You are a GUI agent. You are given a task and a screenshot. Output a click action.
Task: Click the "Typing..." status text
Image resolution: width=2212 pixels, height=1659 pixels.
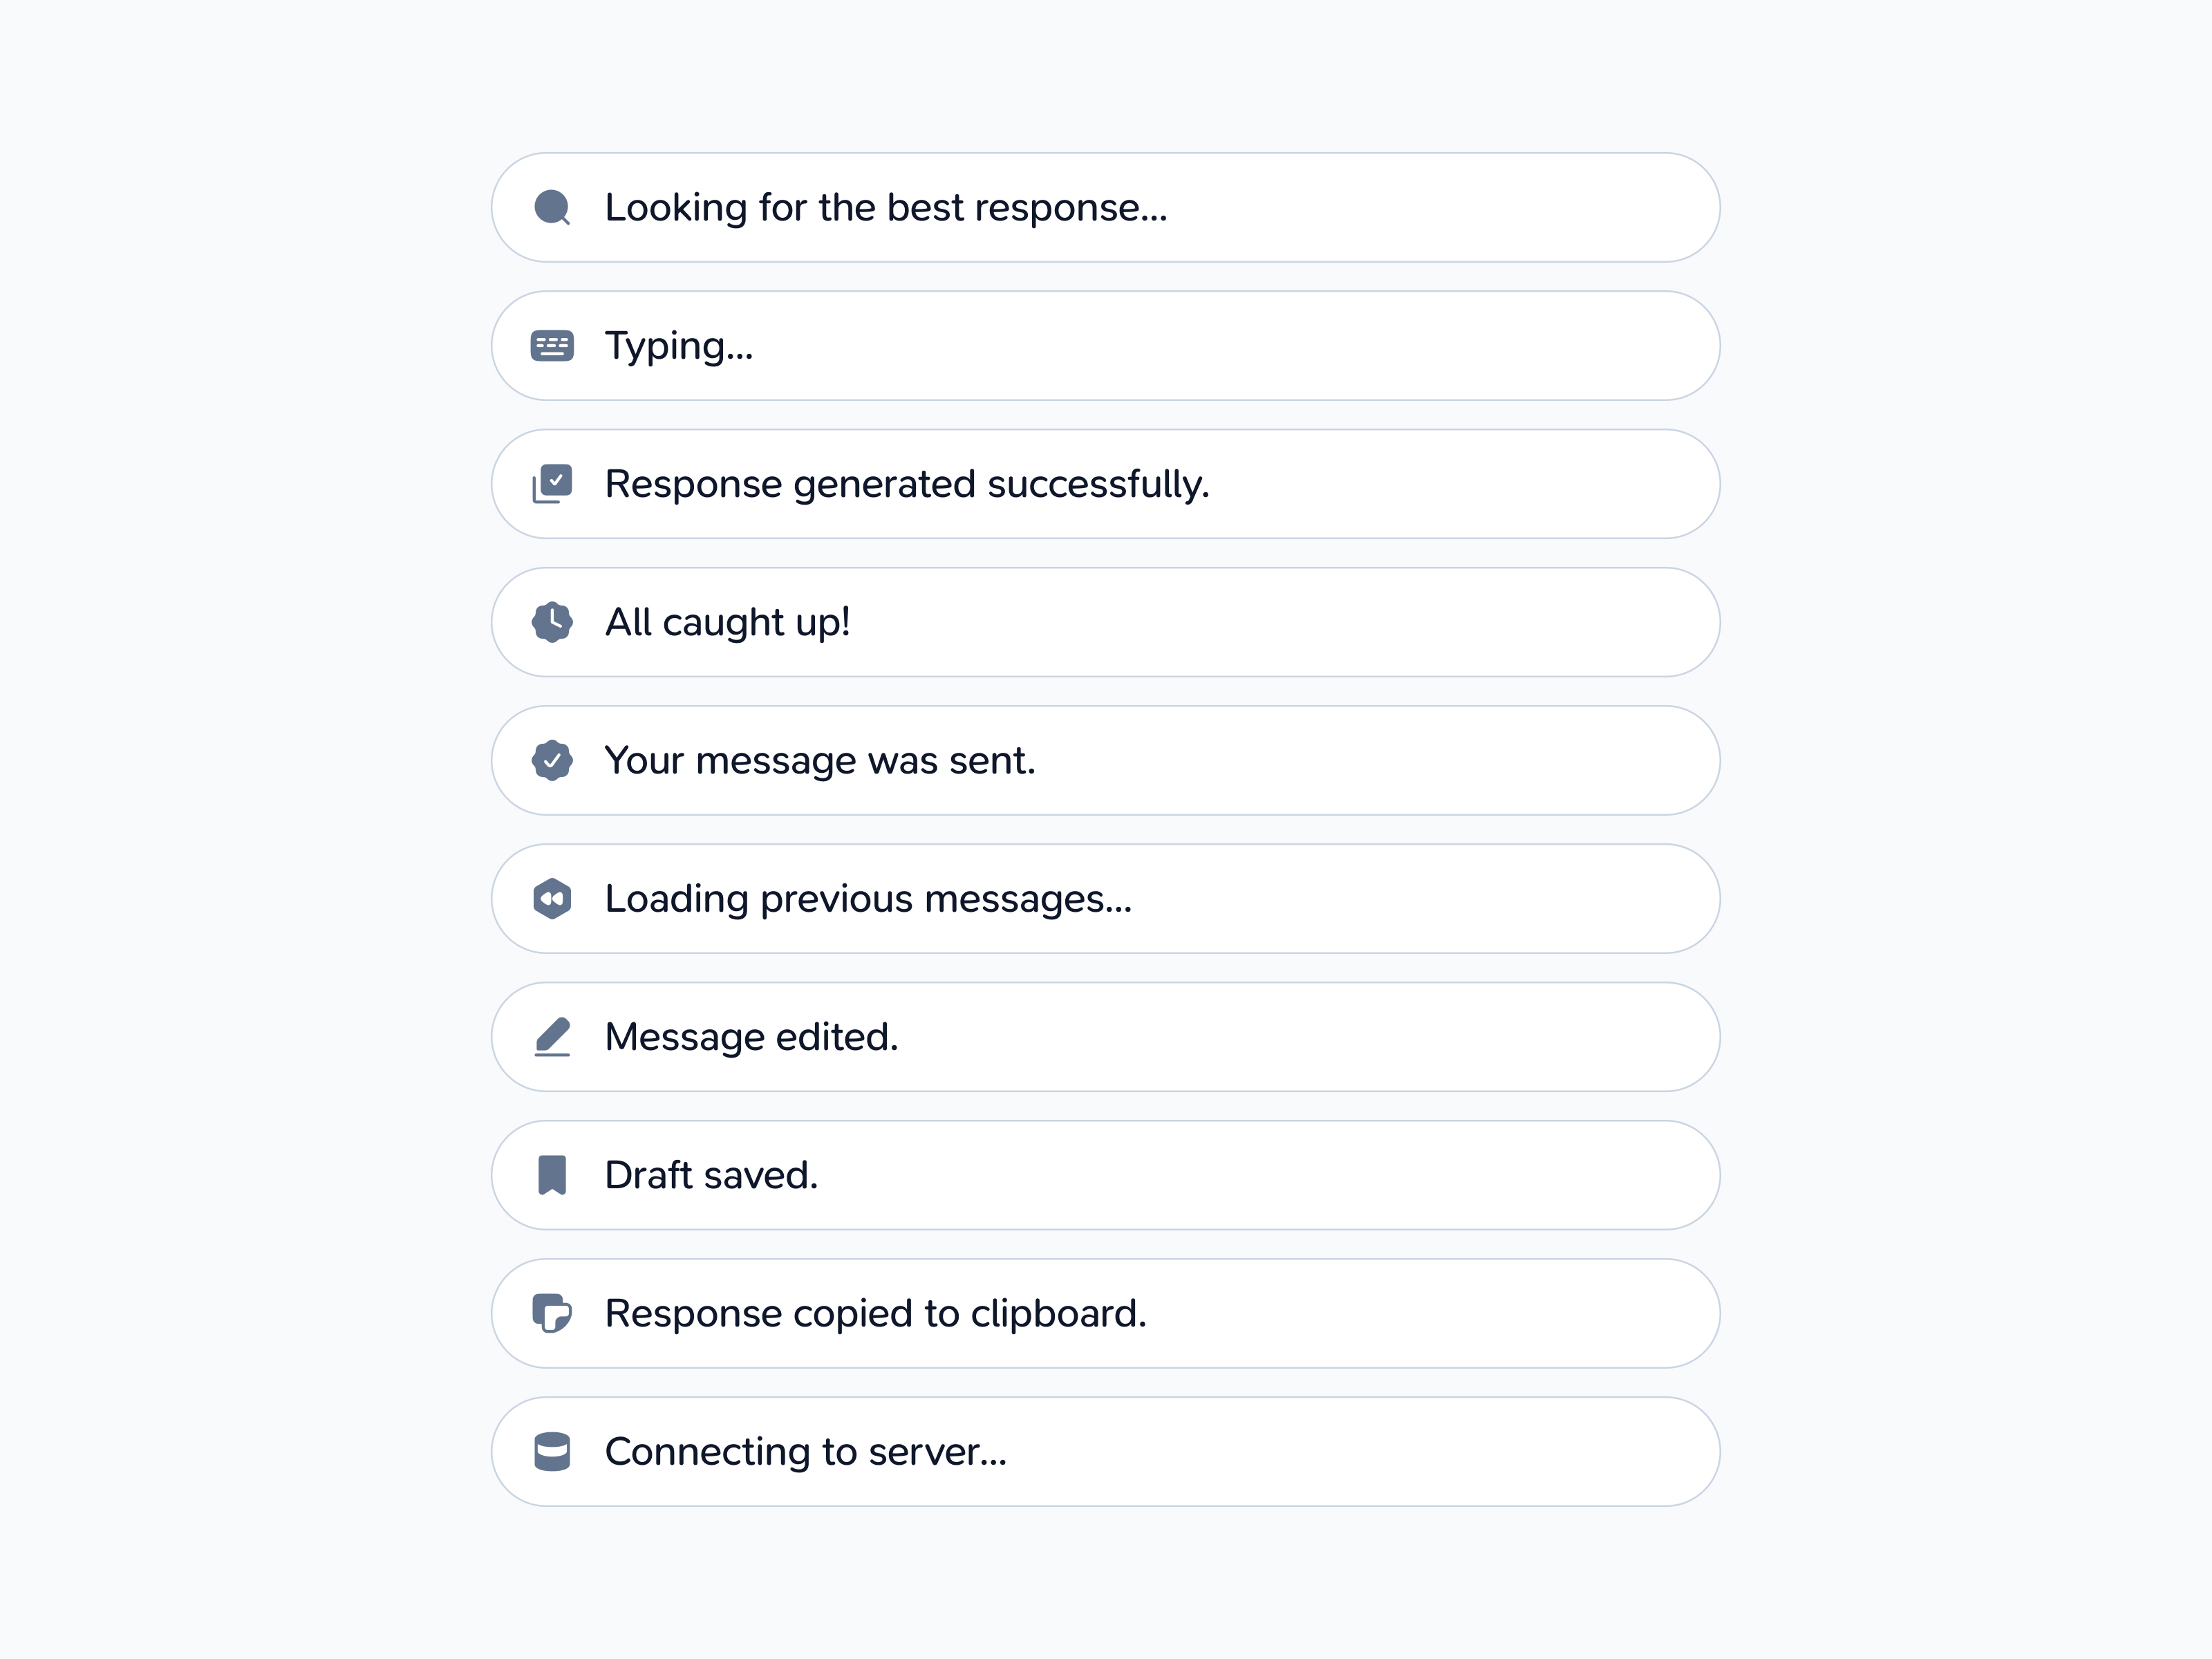pos(679,346)
